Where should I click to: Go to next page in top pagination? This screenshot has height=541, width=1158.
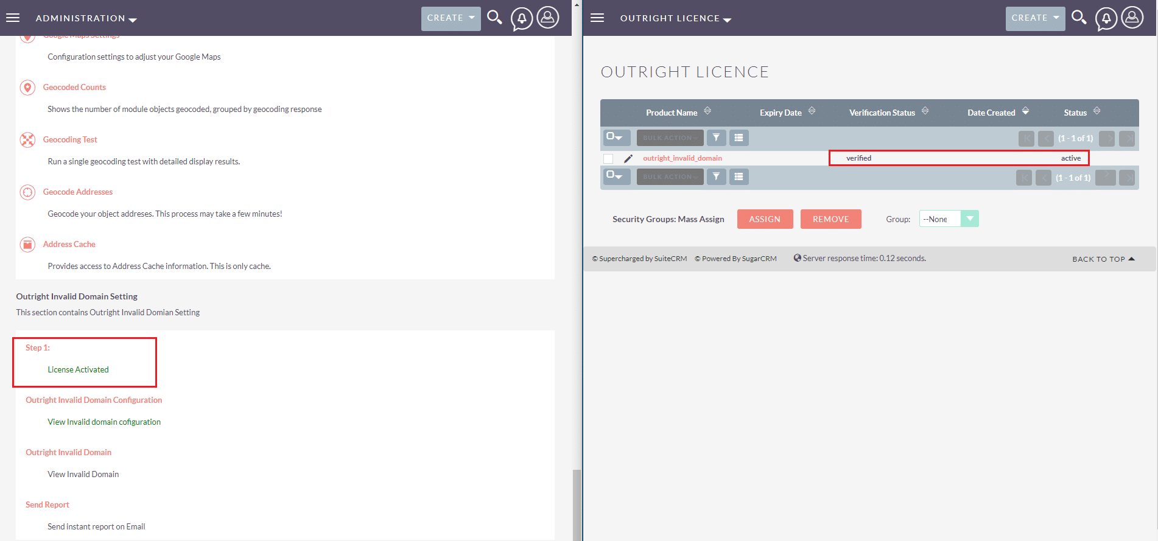pos(1107,138)
